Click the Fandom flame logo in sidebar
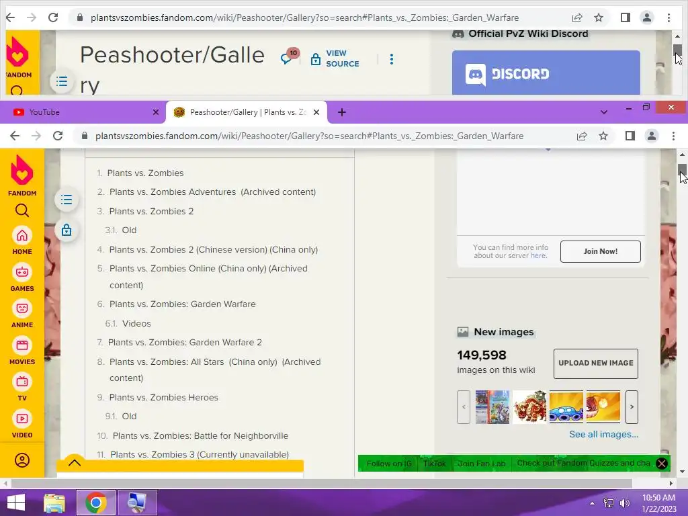The image size is (688, 516). (x=22, y=170)
